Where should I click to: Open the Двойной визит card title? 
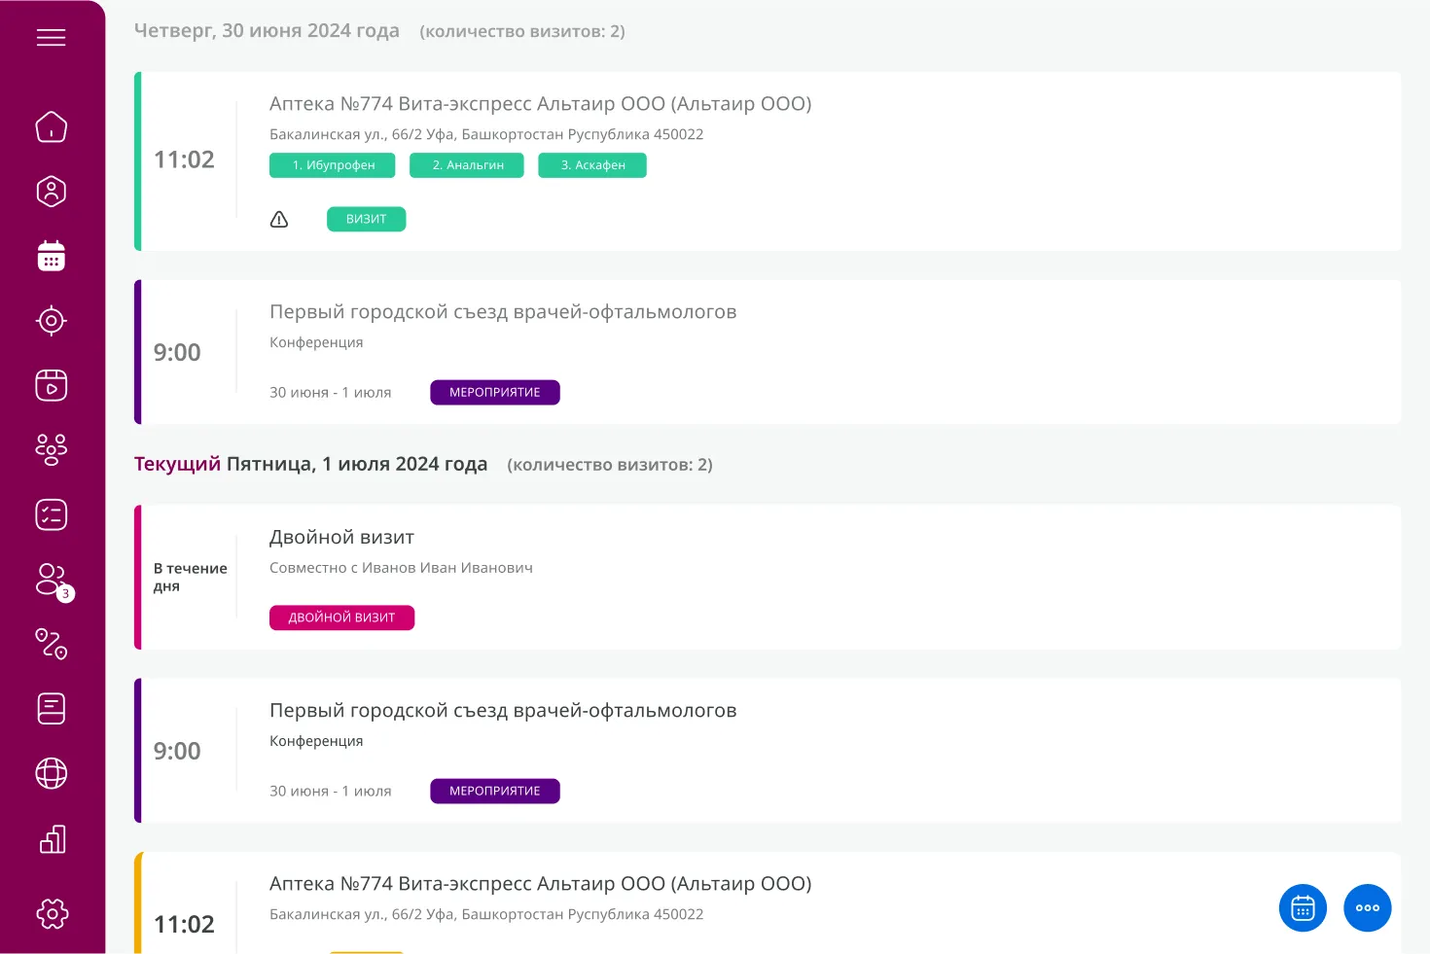(x=341, y=538)
